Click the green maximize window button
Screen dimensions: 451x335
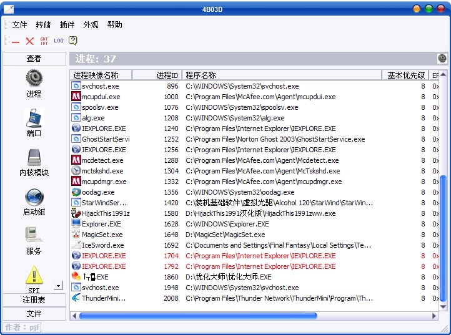coord(429,9)
